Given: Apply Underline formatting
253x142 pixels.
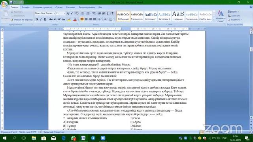Looking at the screenshot, I should (x=45, y=19).
